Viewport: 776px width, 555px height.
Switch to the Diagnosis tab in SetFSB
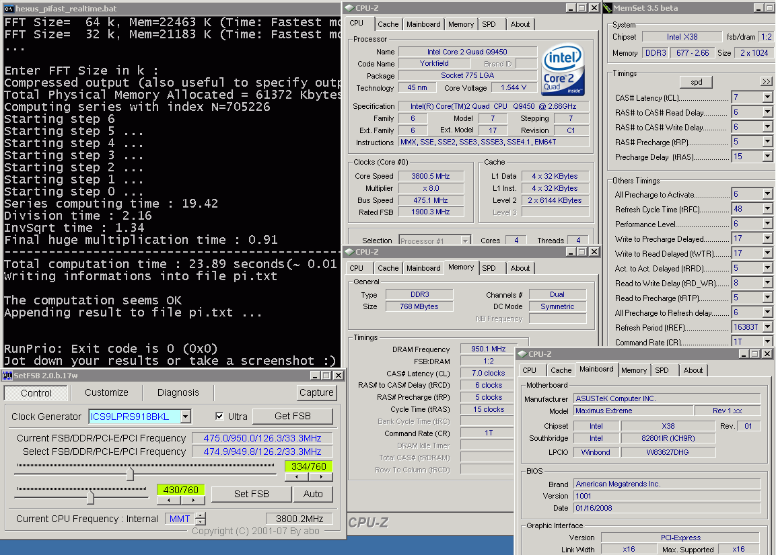point(178,392)
